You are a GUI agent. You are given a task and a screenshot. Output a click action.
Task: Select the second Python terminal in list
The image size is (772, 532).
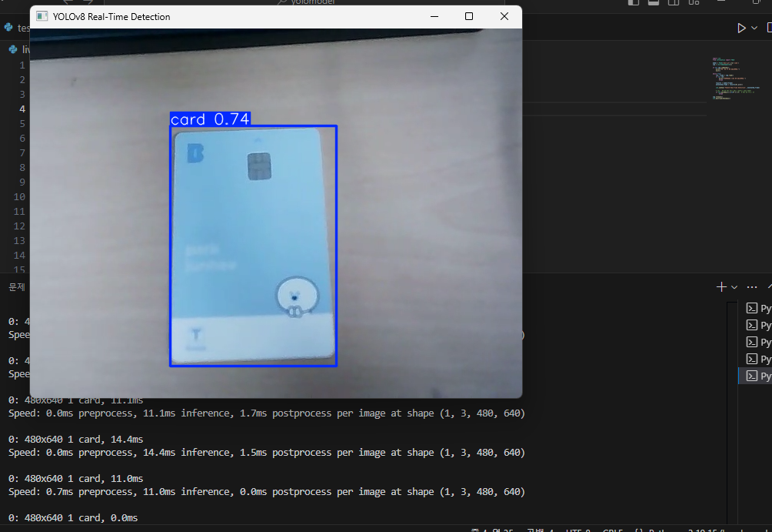(x=757, y=325)
